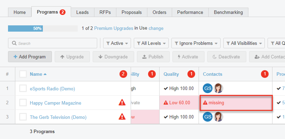Viewport: 285px width, 139px height.
Task: Click GS avatar in eSports Radio row
Action: coord(208,88)
